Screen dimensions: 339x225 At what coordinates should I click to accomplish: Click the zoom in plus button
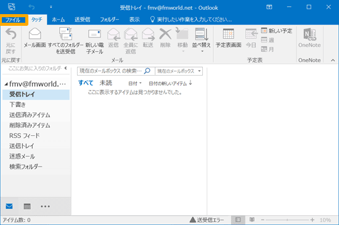312,220
